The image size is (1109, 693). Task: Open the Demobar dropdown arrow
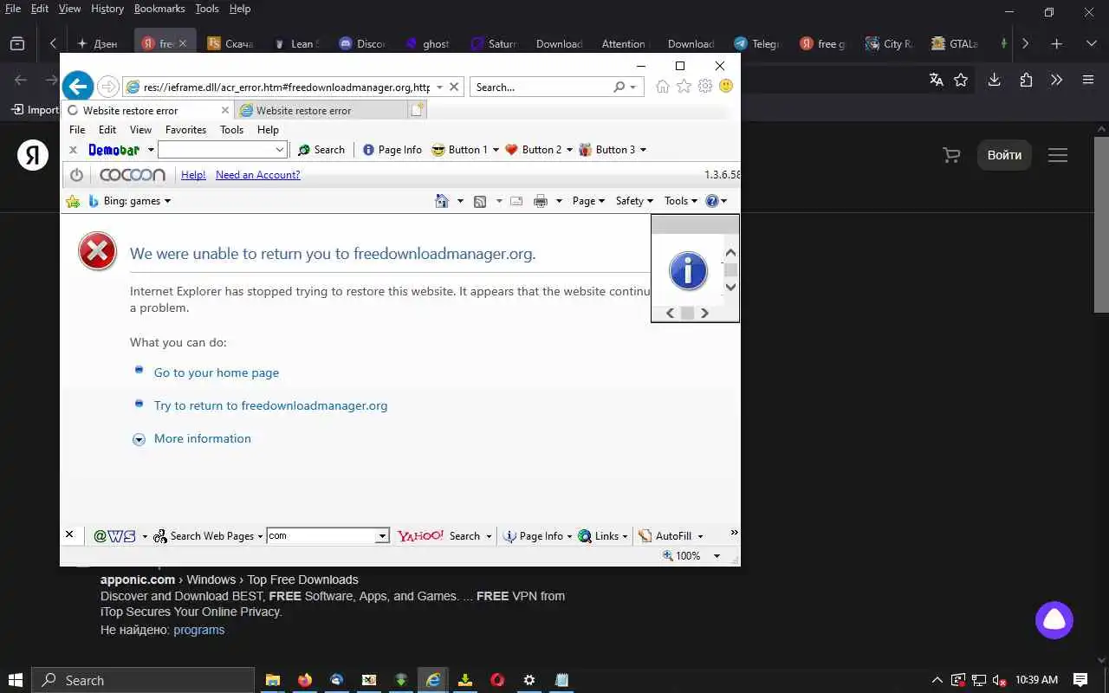pos(151,150)
